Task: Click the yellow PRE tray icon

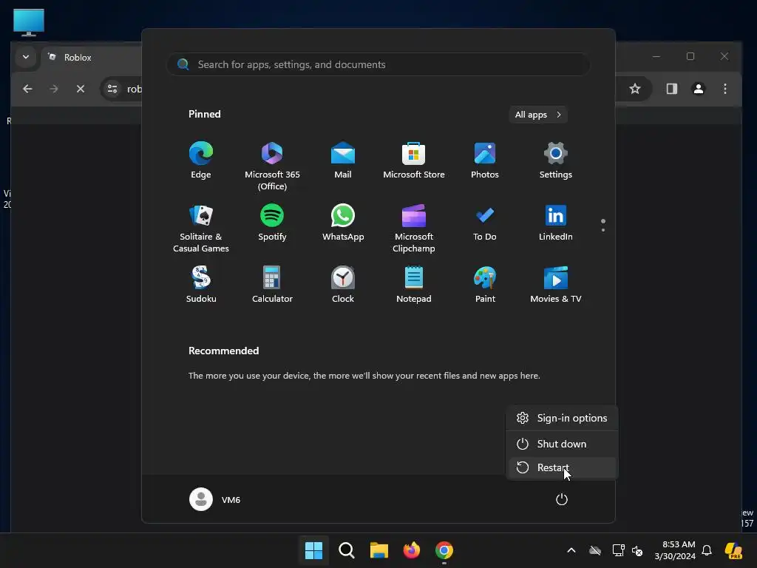Action: (x=734, y=550)
